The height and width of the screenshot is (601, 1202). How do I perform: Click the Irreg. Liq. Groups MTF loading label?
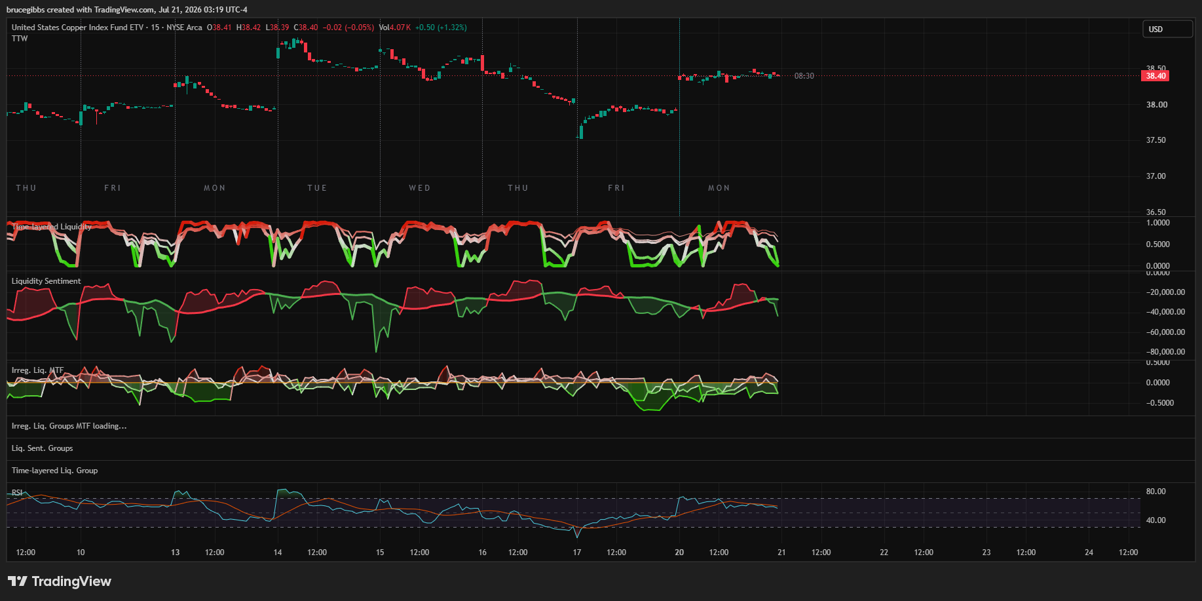coord(69,426)
